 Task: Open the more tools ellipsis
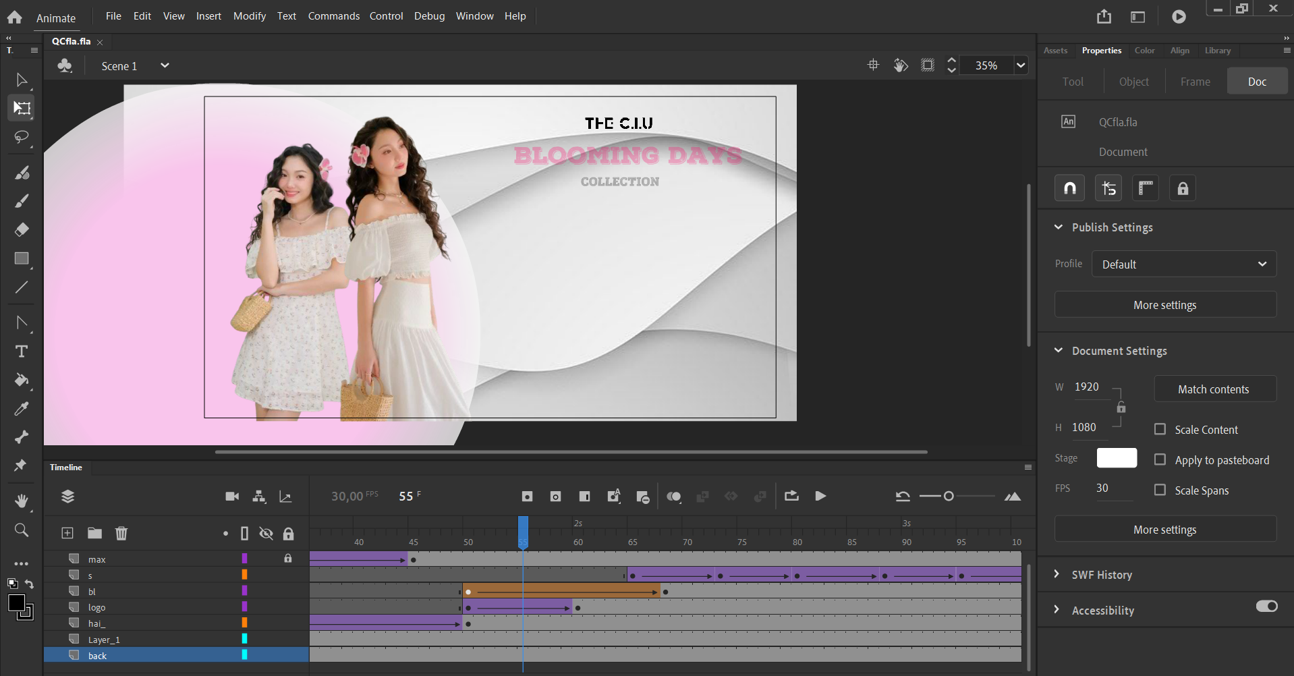point(21,563)
